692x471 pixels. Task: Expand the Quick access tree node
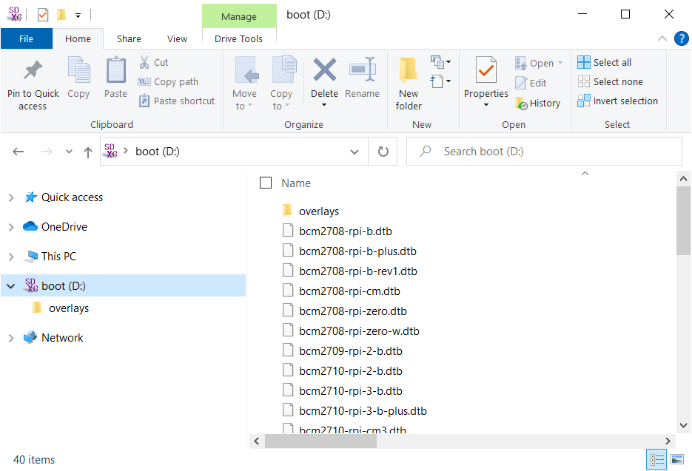[11, 197]
